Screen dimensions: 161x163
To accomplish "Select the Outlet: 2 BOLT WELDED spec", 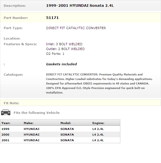I will point(65,49).
